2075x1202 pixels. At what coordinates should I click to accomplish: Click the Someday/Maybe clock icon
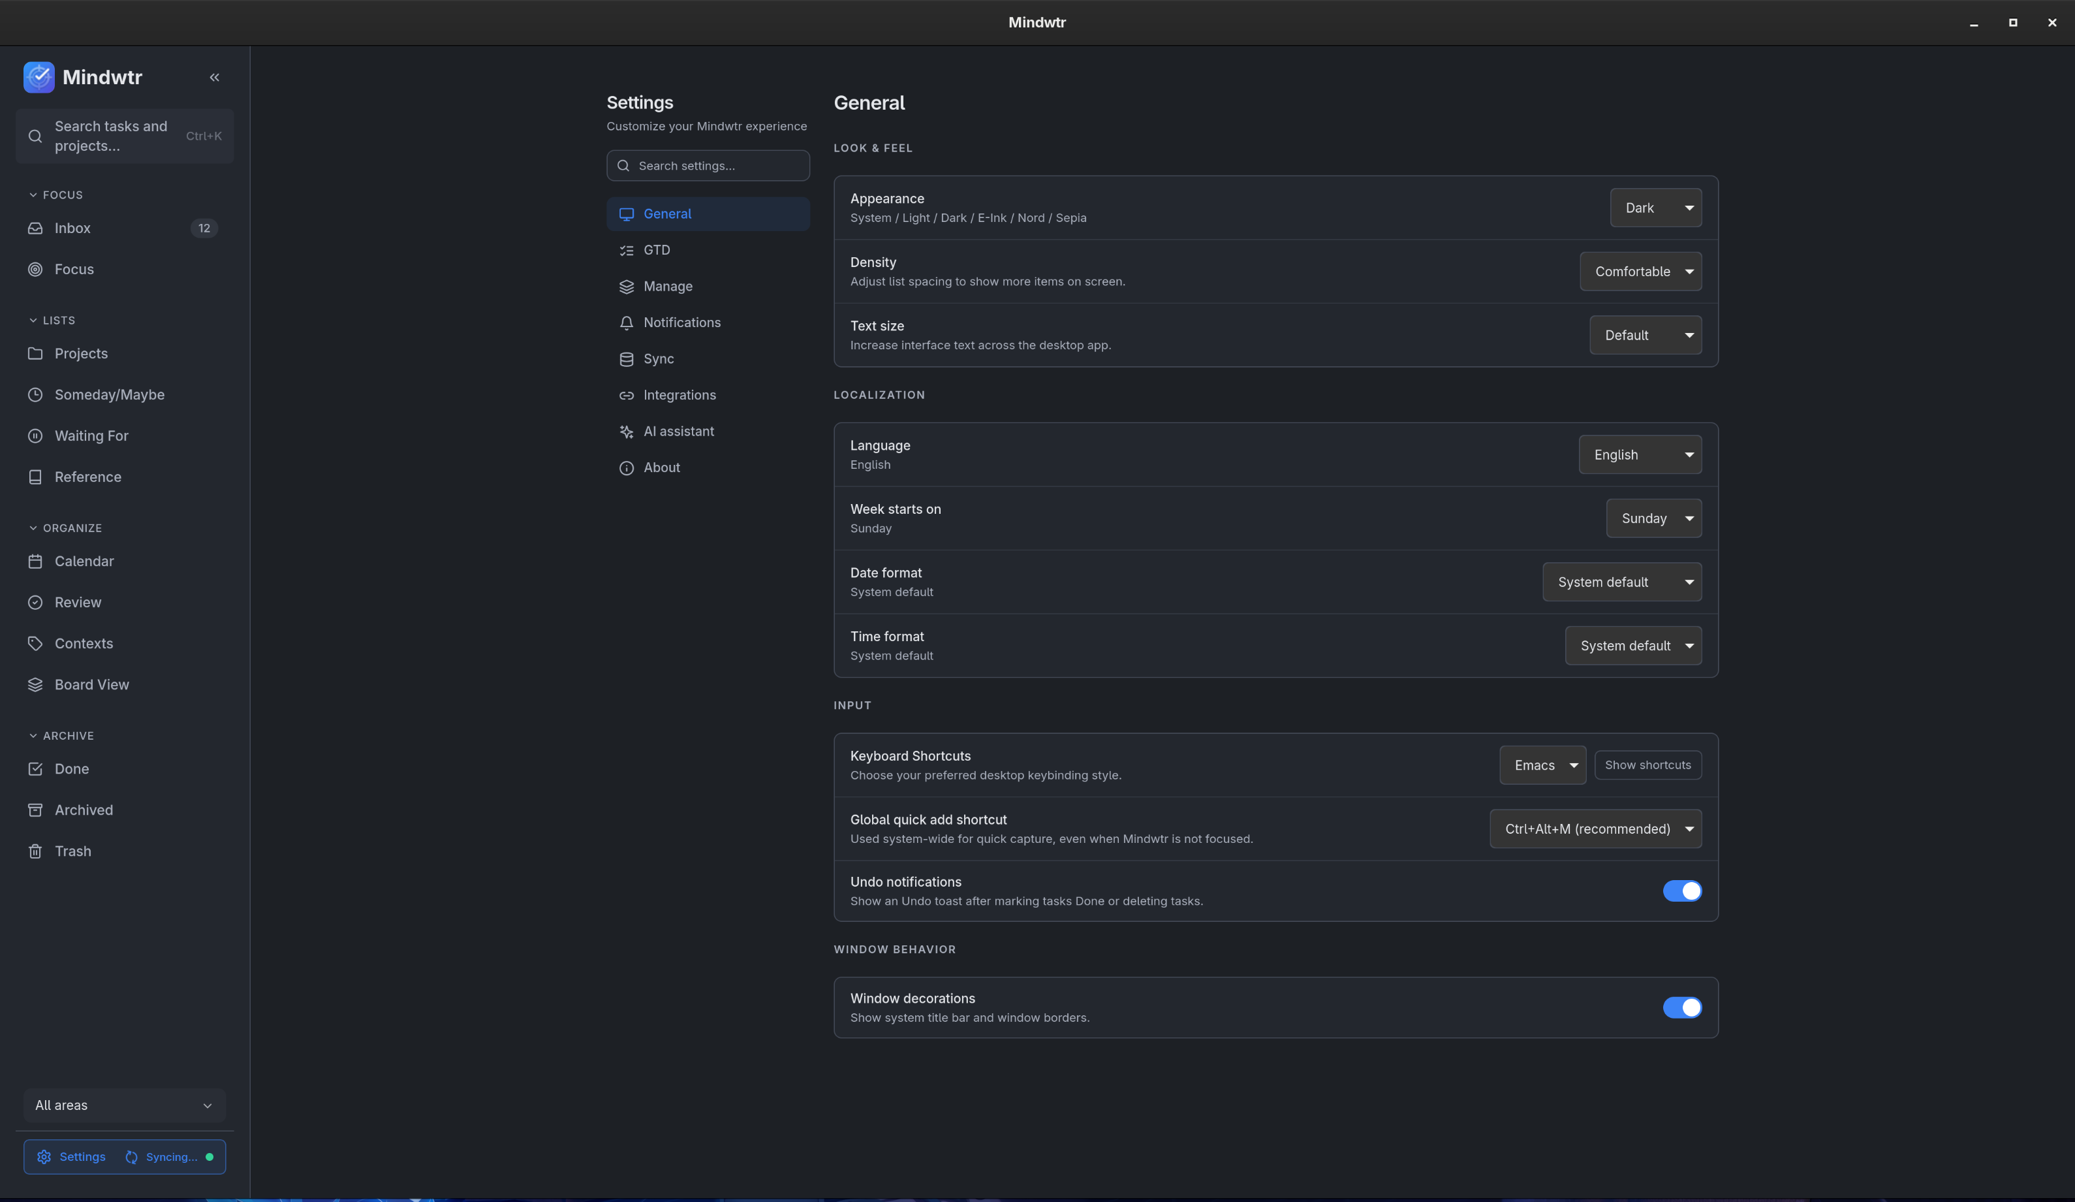click(x=35, y=394)
